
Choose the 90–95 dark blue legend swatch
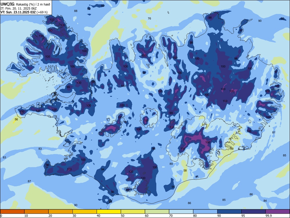229,212
